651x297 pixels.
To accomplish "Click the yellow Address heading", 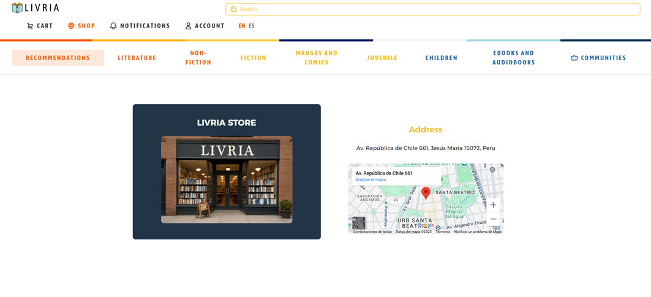I will [x=426, y=130].
